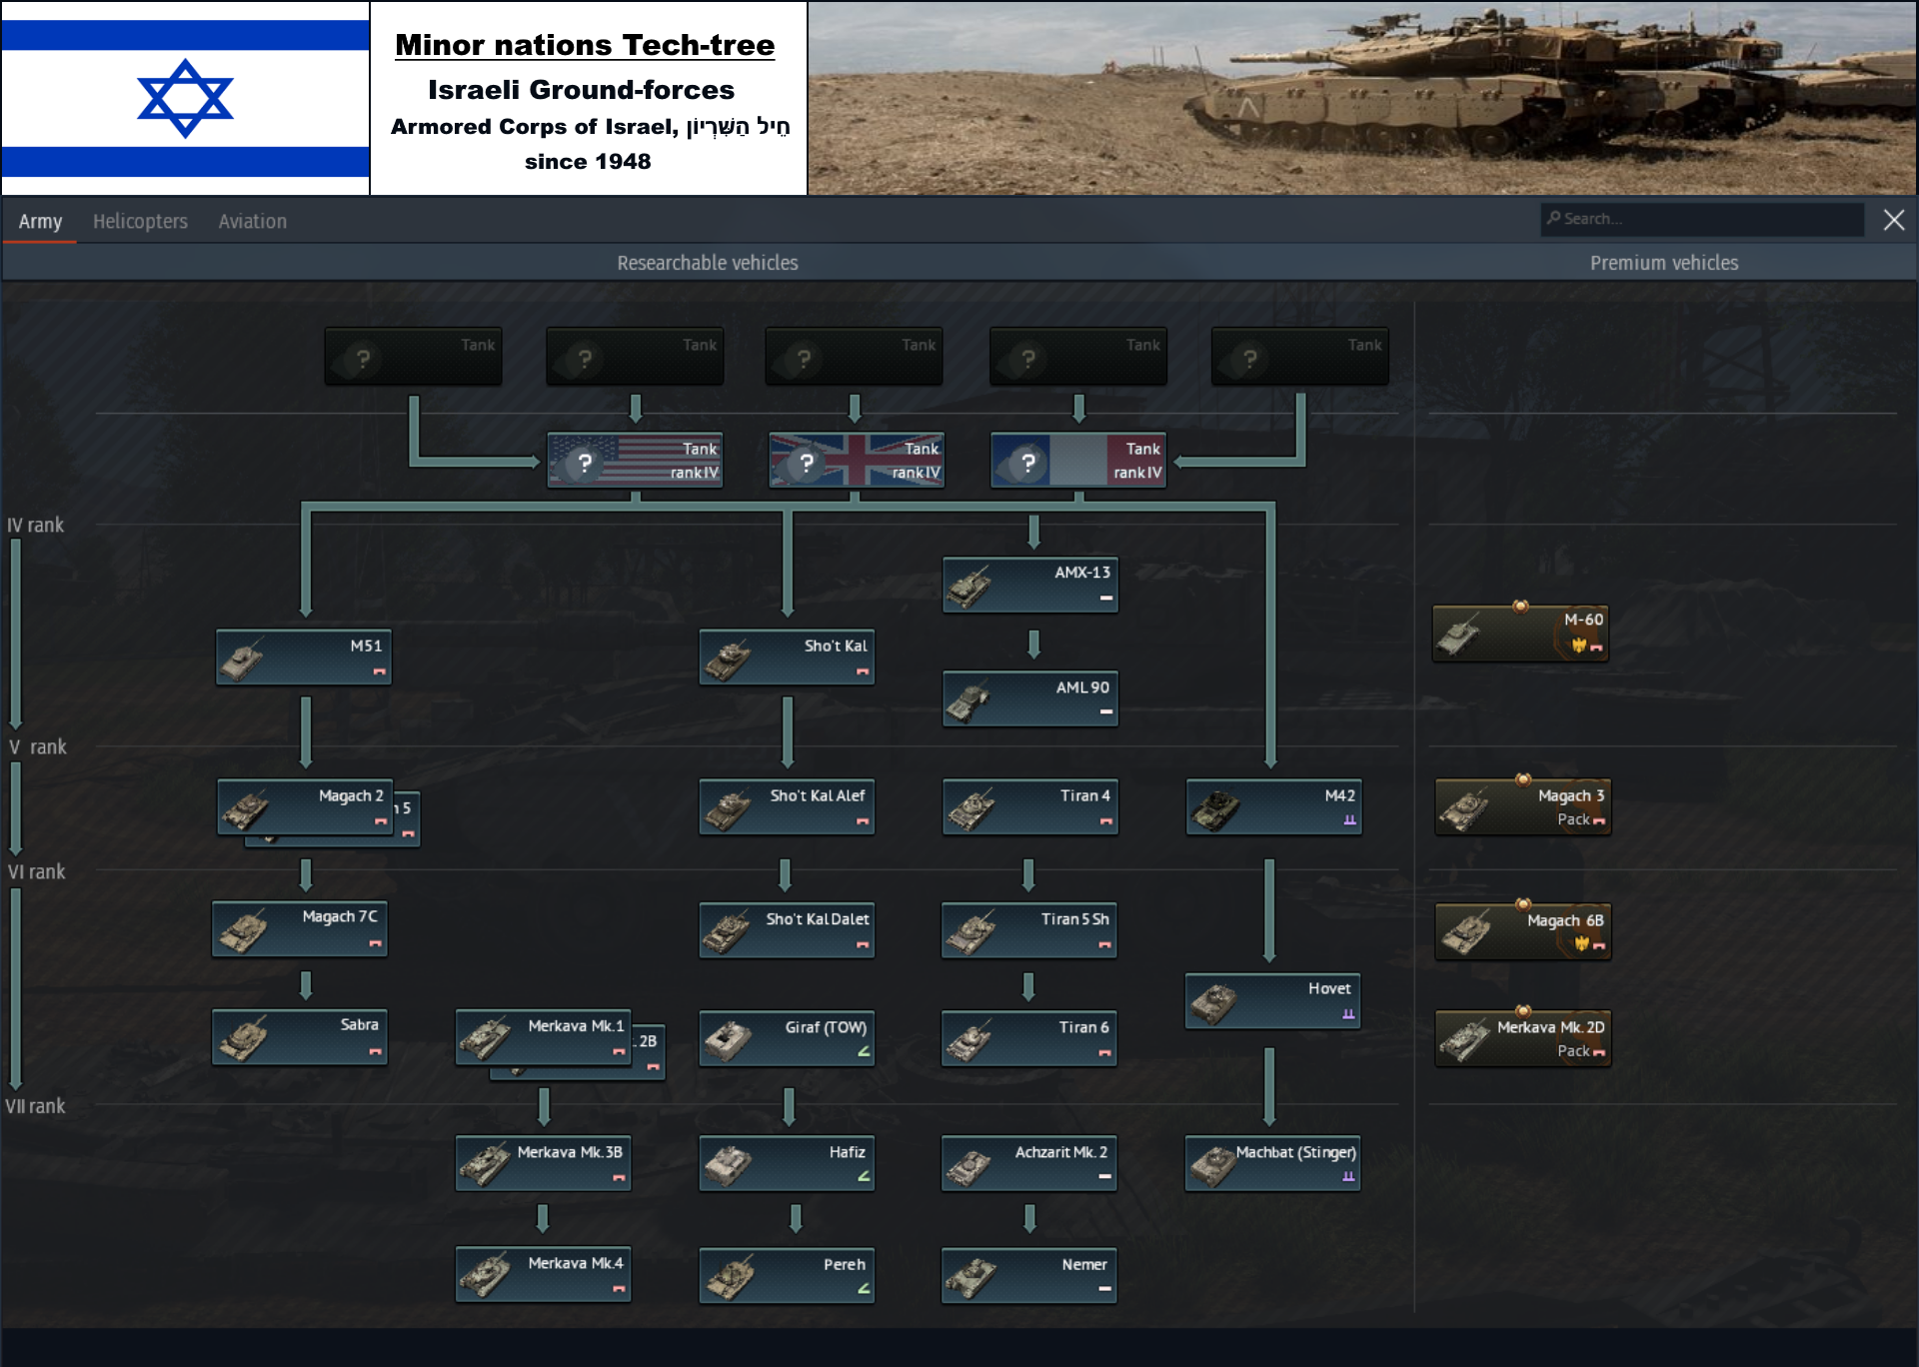
Task: Close the tech-tree window with the X
Action: 1893,220
